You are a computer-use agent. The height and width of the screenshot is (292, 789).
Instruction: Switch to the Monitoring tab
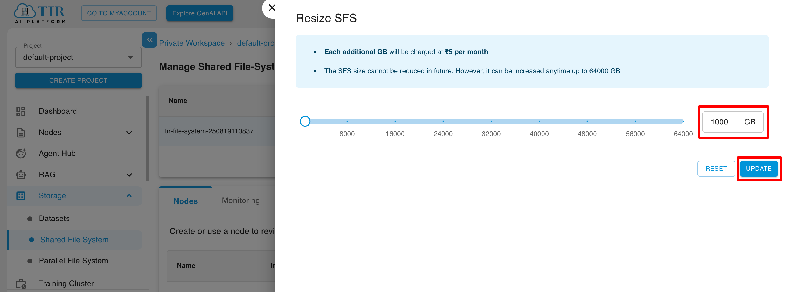coord(241,201)
